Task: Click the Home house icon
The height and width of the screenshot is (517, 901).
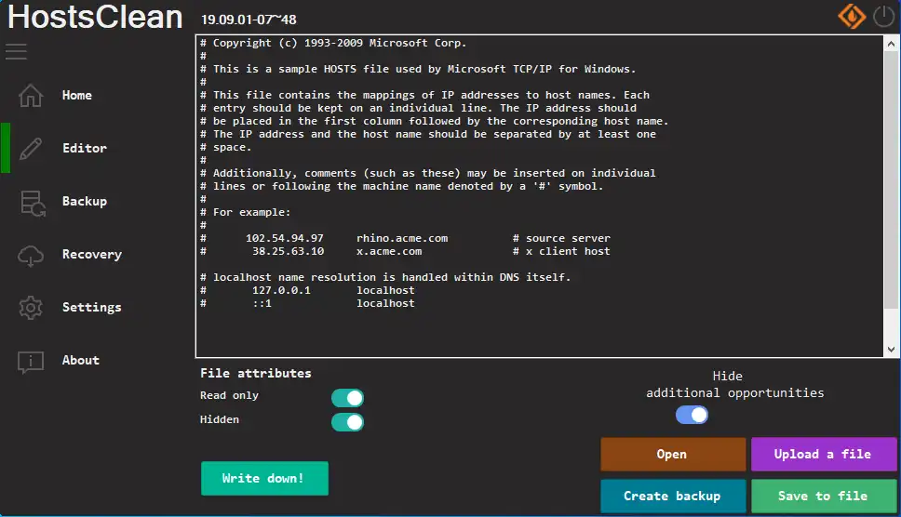Action: (31, 95)
